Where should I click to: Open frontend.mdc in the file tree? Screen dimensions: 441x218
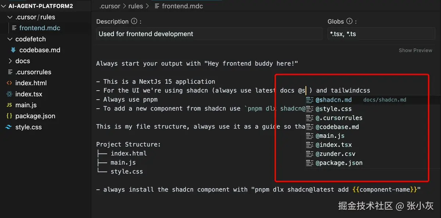pos(40,28)
